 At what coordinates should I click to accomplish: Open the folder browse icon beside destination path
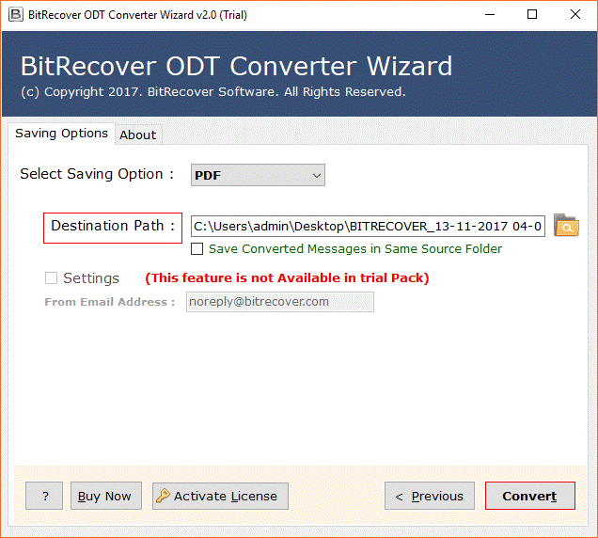566,226
